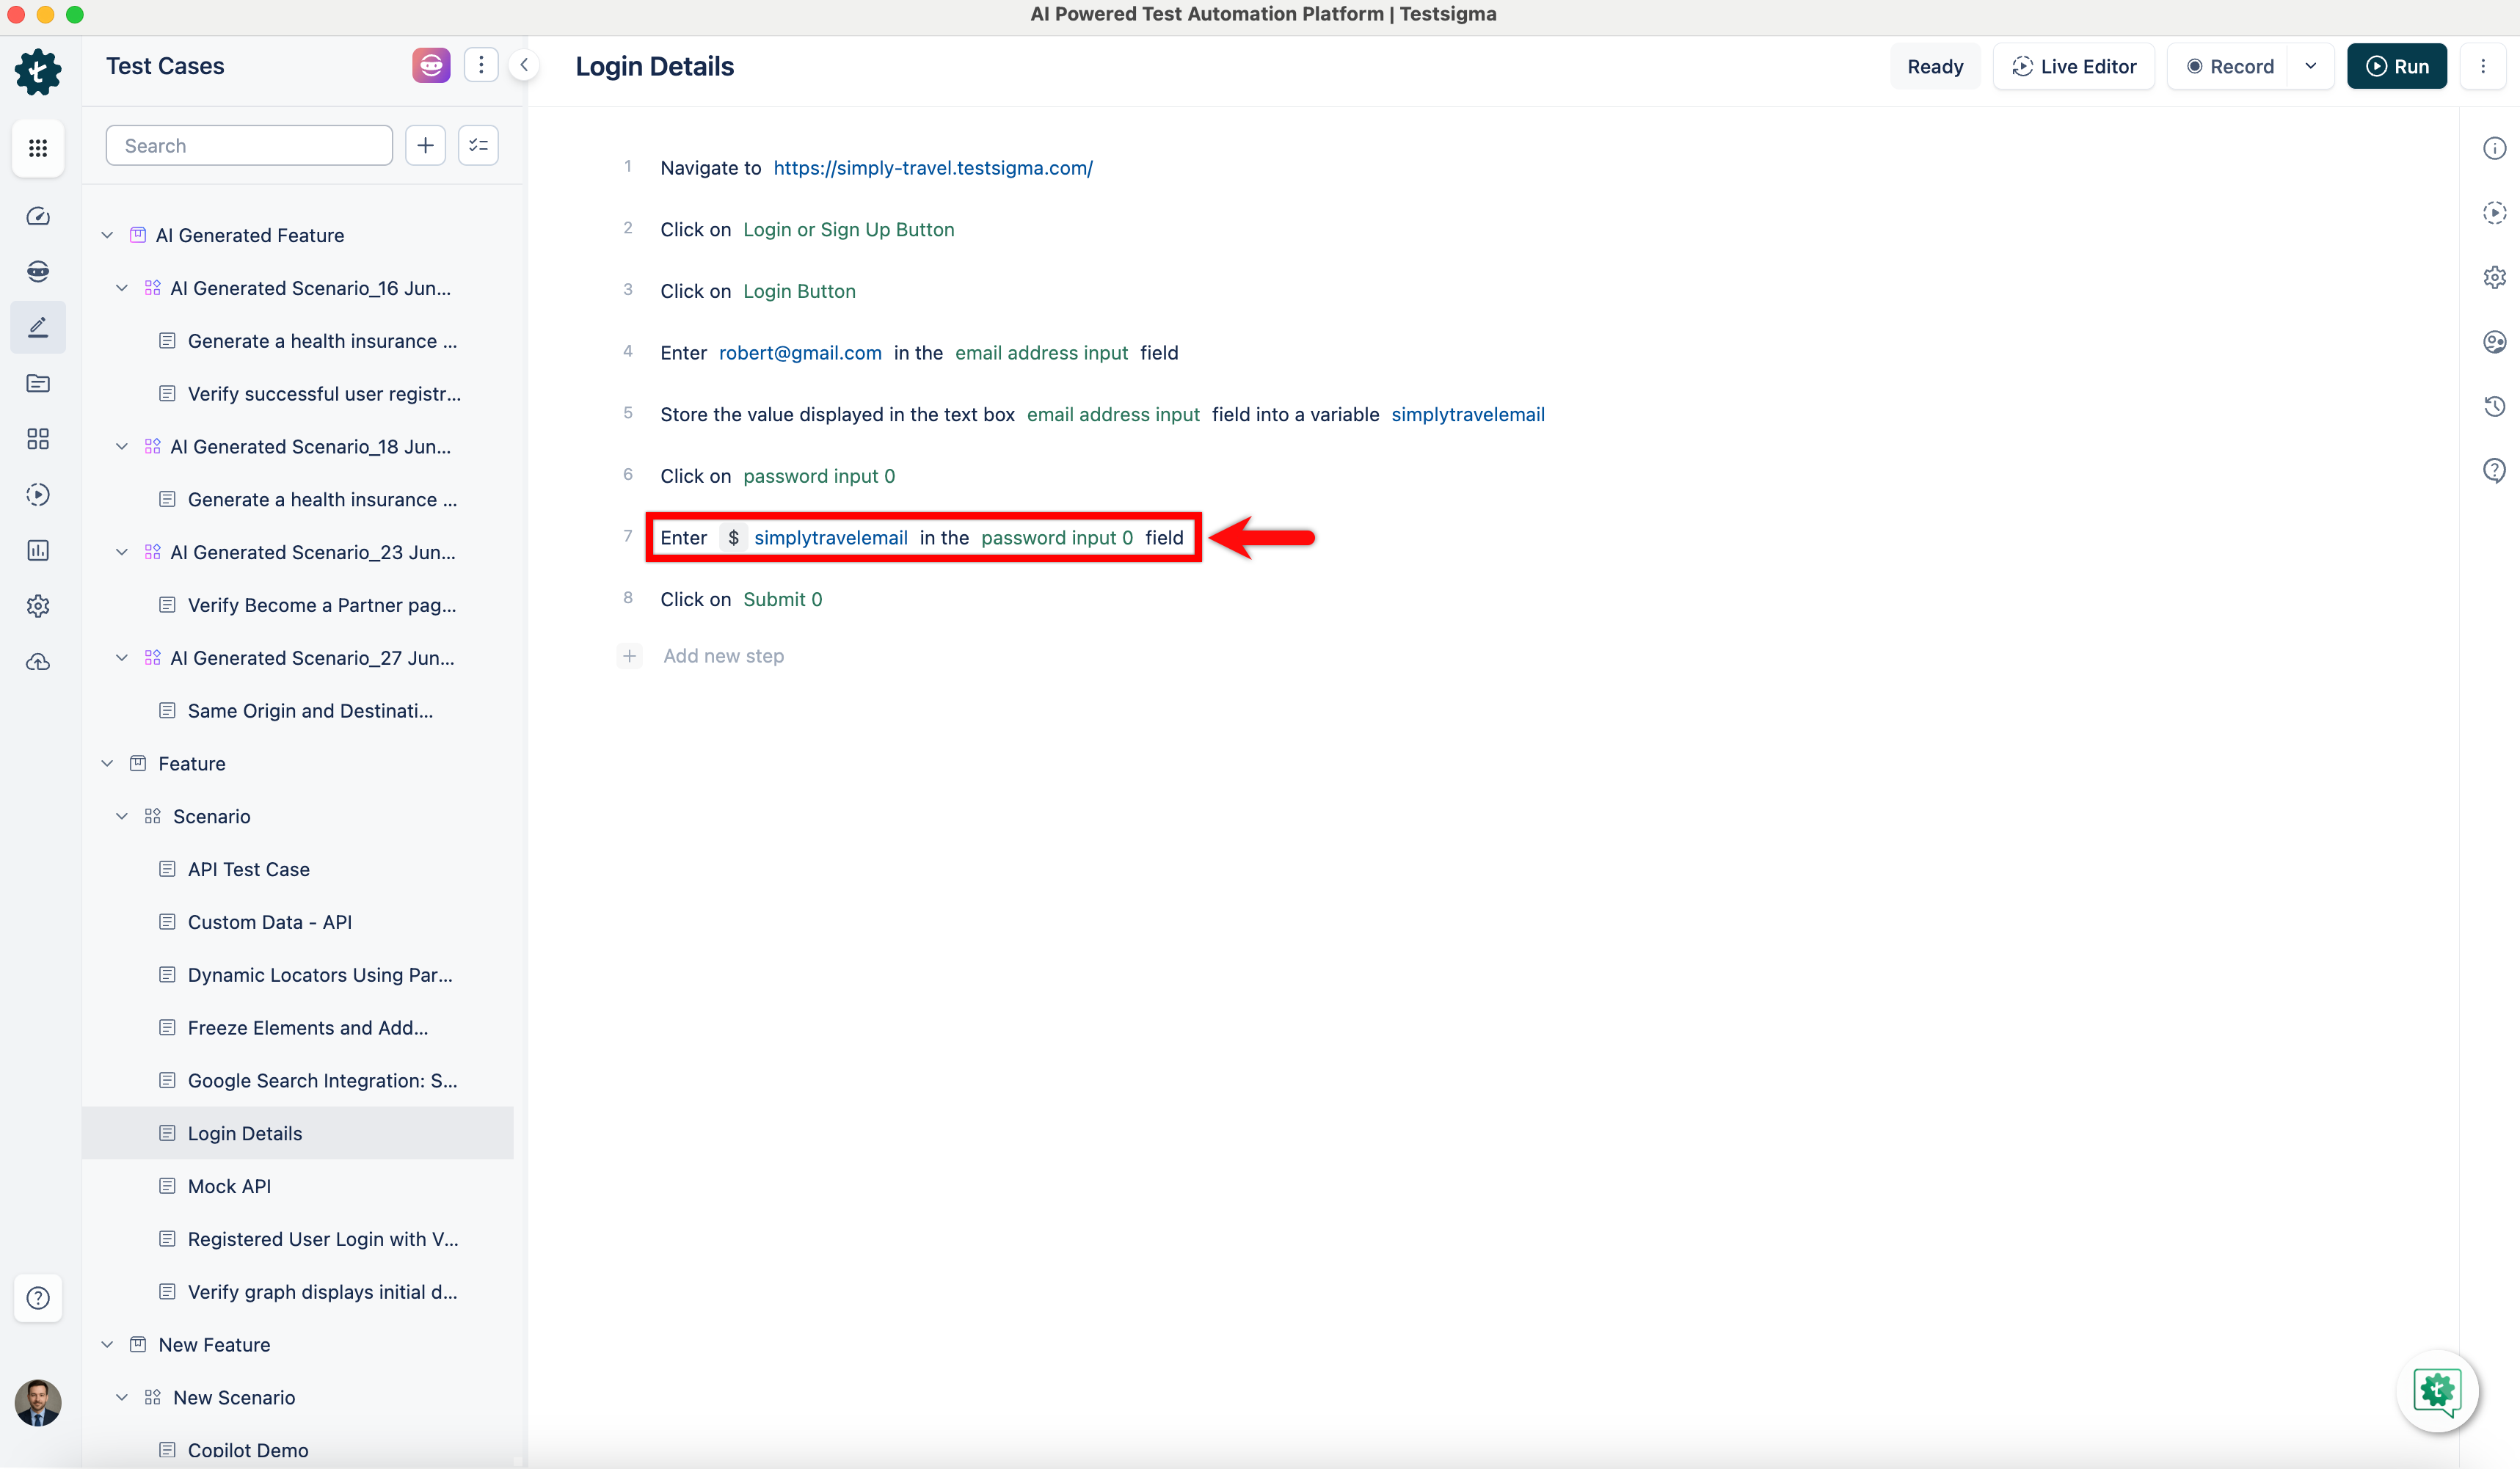
Task: Open the elements grid icon in left sidebar
Action: [38, 439]
